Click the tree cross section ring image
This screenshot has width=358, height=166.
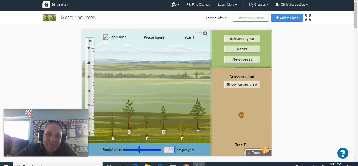(241, 115)
